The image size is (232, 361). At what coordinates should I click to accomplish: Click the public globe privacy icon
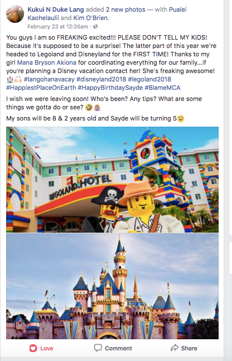pyautogui.click(x=95, y=26)
